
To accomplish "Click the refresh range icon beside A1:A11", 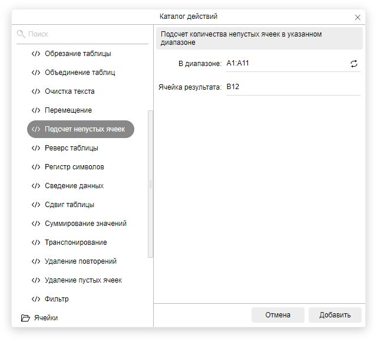I will [353, 64].
